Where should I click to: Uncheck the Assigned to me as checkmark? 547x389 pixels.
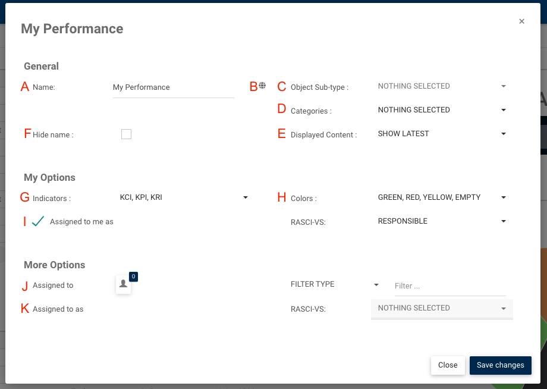tap(38, 221)
